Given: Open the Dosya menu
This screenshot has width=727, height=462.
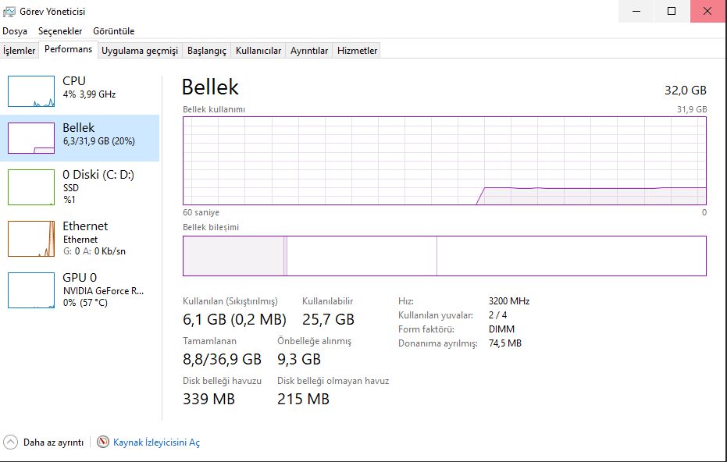Looking at the screenshot, I should [x=15, y=31].
